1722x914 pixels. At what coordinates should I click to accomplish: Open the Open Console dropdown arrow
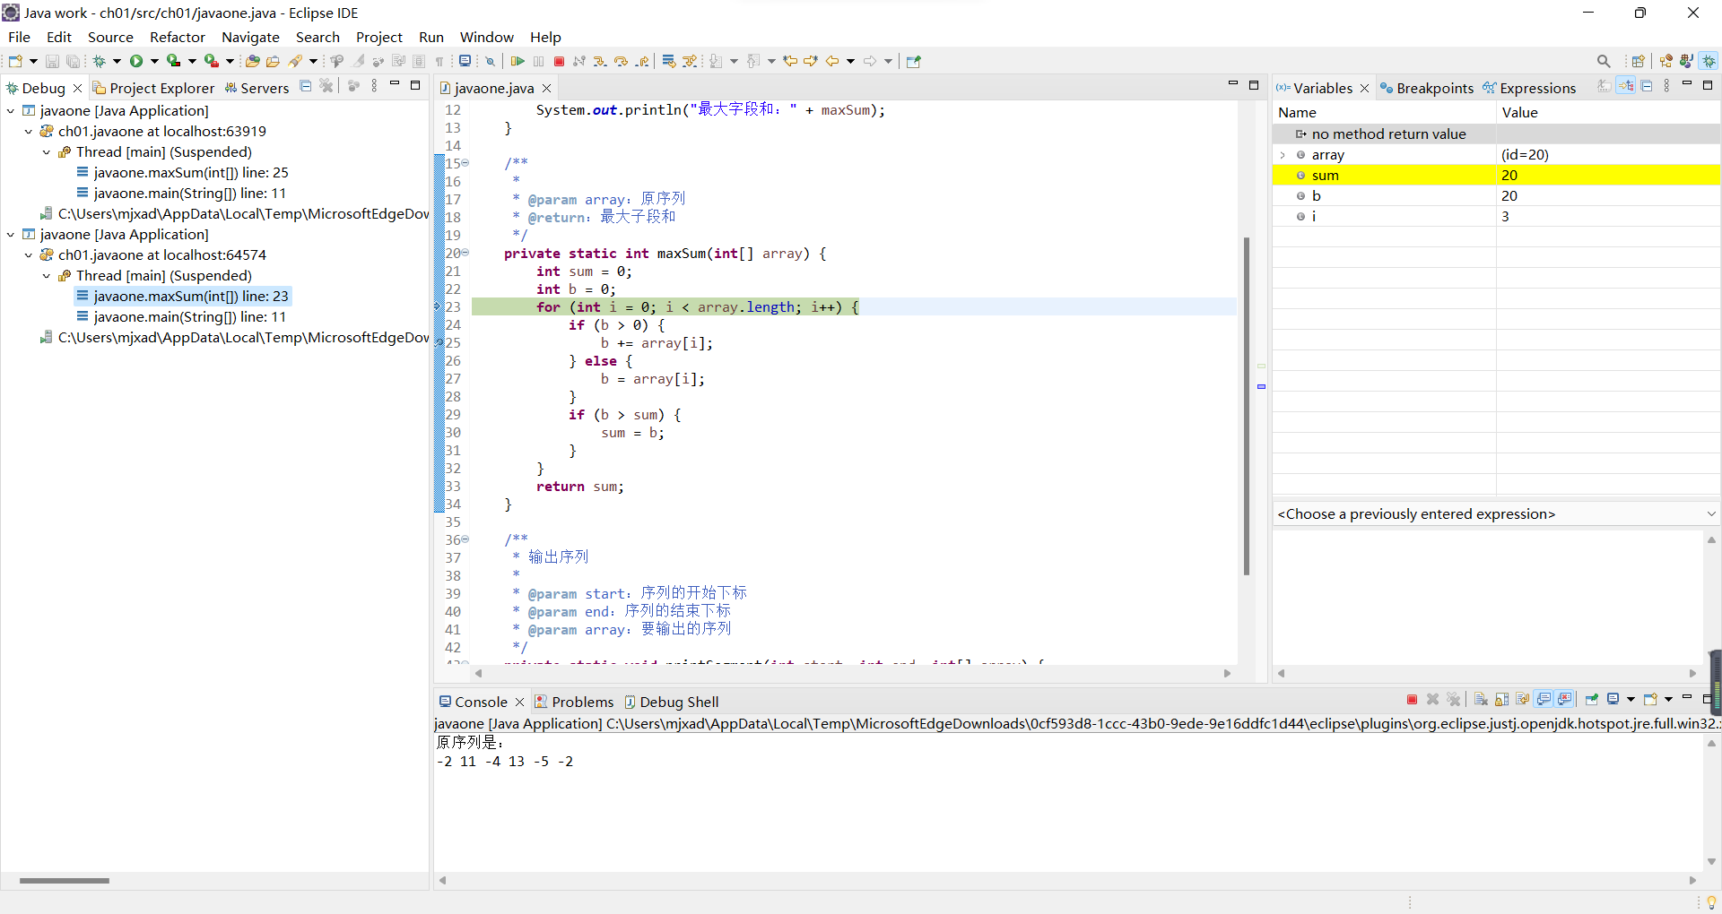pos(1668,700)
